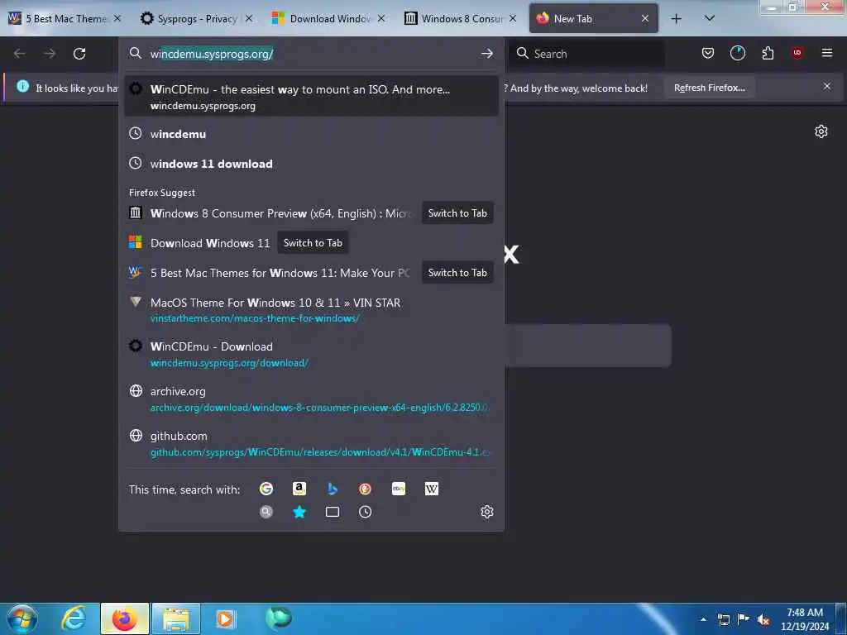Switch to Tab for Download Windows 11
The height and width of the screenshot is (635, 847).
313,243
